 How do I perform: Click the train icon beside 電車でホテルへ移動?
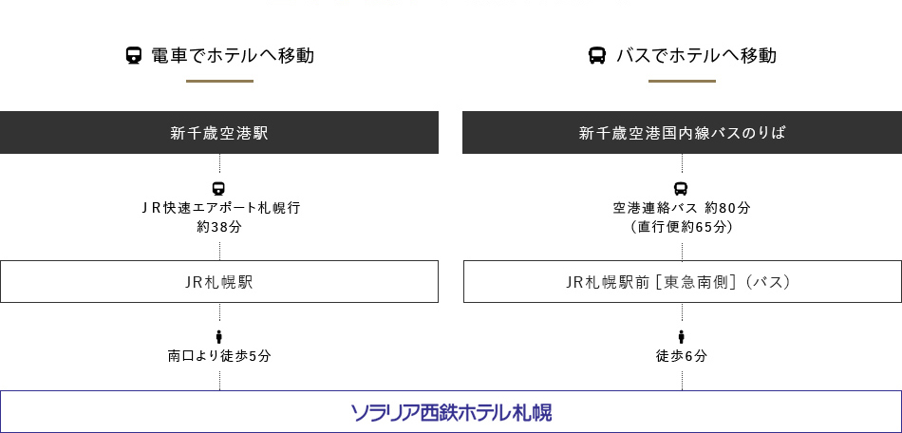point(134,56)
